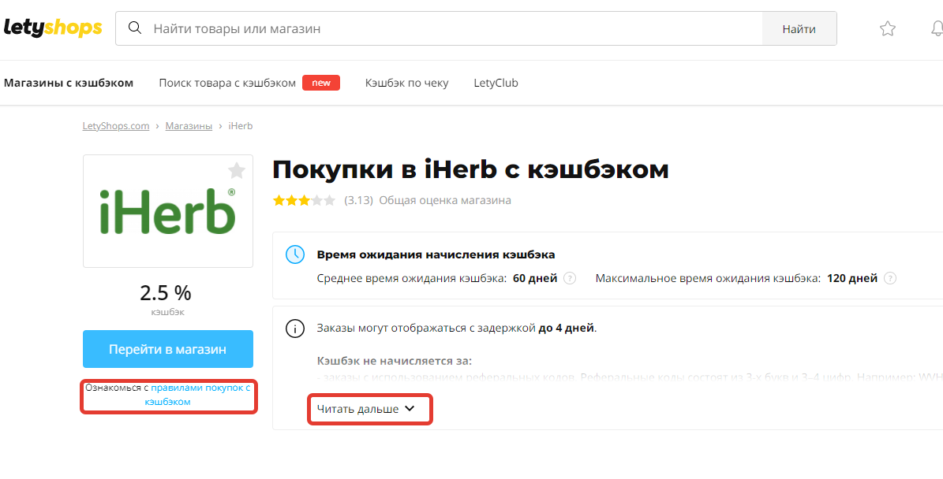Click the info circle icon
This screenshot has height=479, width=943.
294,329
